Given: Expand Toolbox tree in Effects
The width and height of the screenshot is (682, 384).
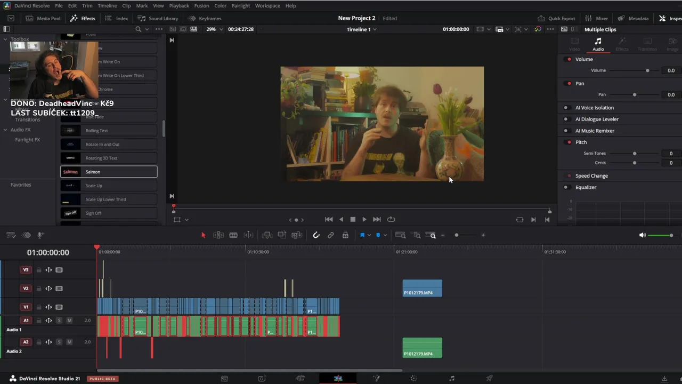Looking at the screenshot, I should [5, 39].
